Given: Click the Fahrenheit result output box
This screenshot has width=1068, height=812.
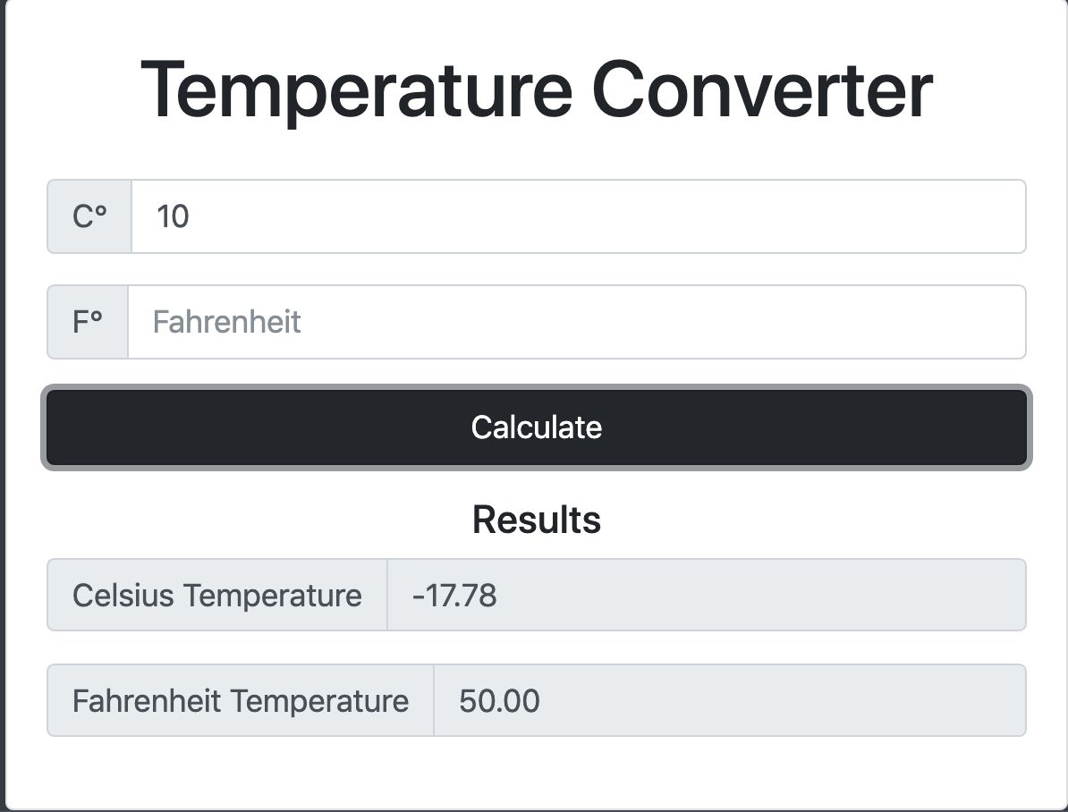Looking at the screenshot, I should coord(729,700).
